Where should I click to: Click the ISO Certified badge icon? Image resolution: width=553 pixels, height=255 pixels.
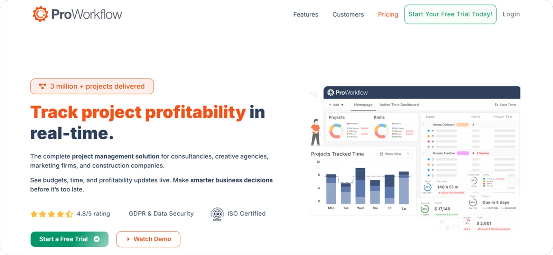217,214
